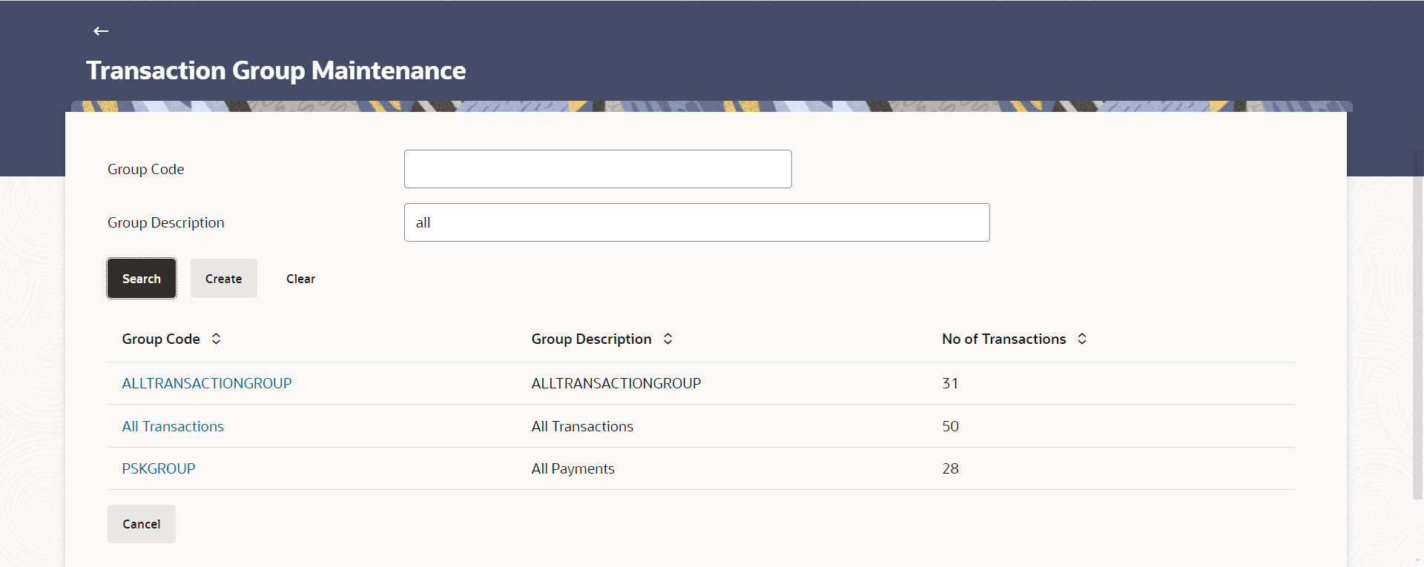Click the 'No of Transactions' header text
The height and width of the screenshot is (567, 1424).
(x=1003, y=339)
